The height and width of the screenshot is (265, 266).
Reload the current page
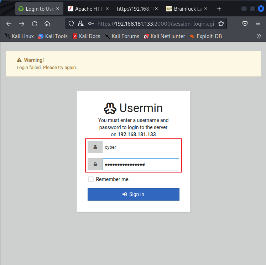pyautogui.click(x=35, y=24)
